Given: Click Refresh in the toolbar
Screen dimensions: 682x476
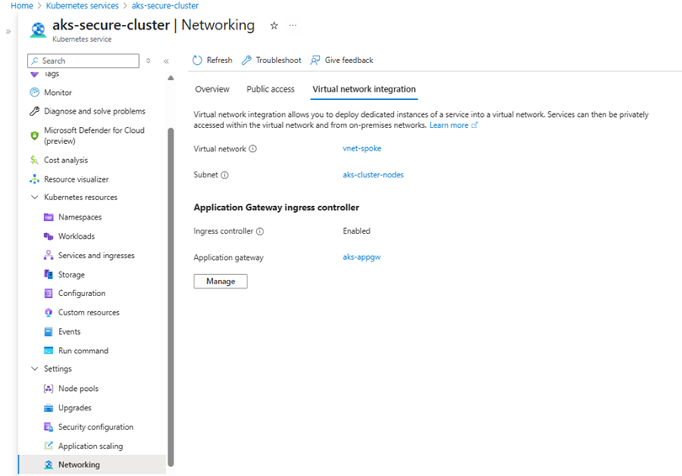Looking at the screenshot, I should [x=212, y=61].
